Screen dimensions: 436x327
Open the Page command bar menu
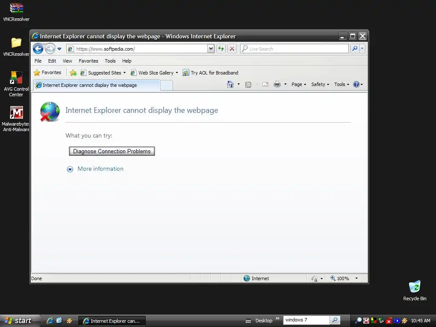click(x=298, y=84)
